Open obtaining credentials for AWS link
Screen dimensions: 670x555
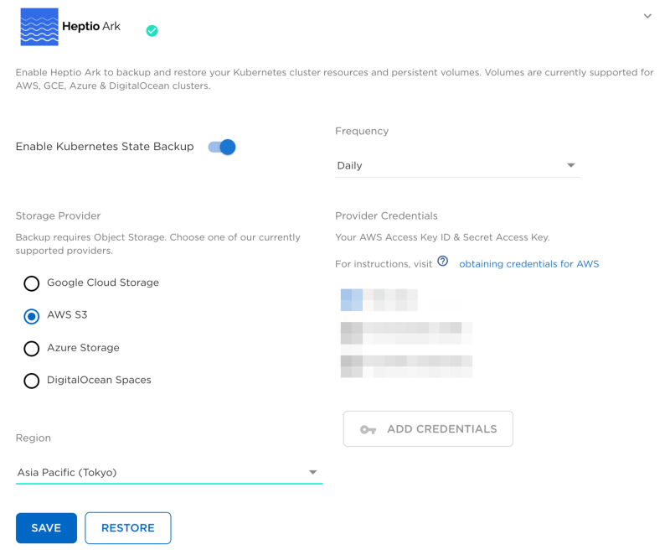[529, 264]
